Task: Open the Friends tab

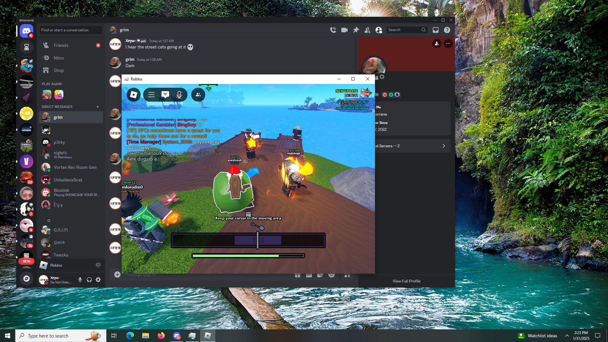Action: 61,45
